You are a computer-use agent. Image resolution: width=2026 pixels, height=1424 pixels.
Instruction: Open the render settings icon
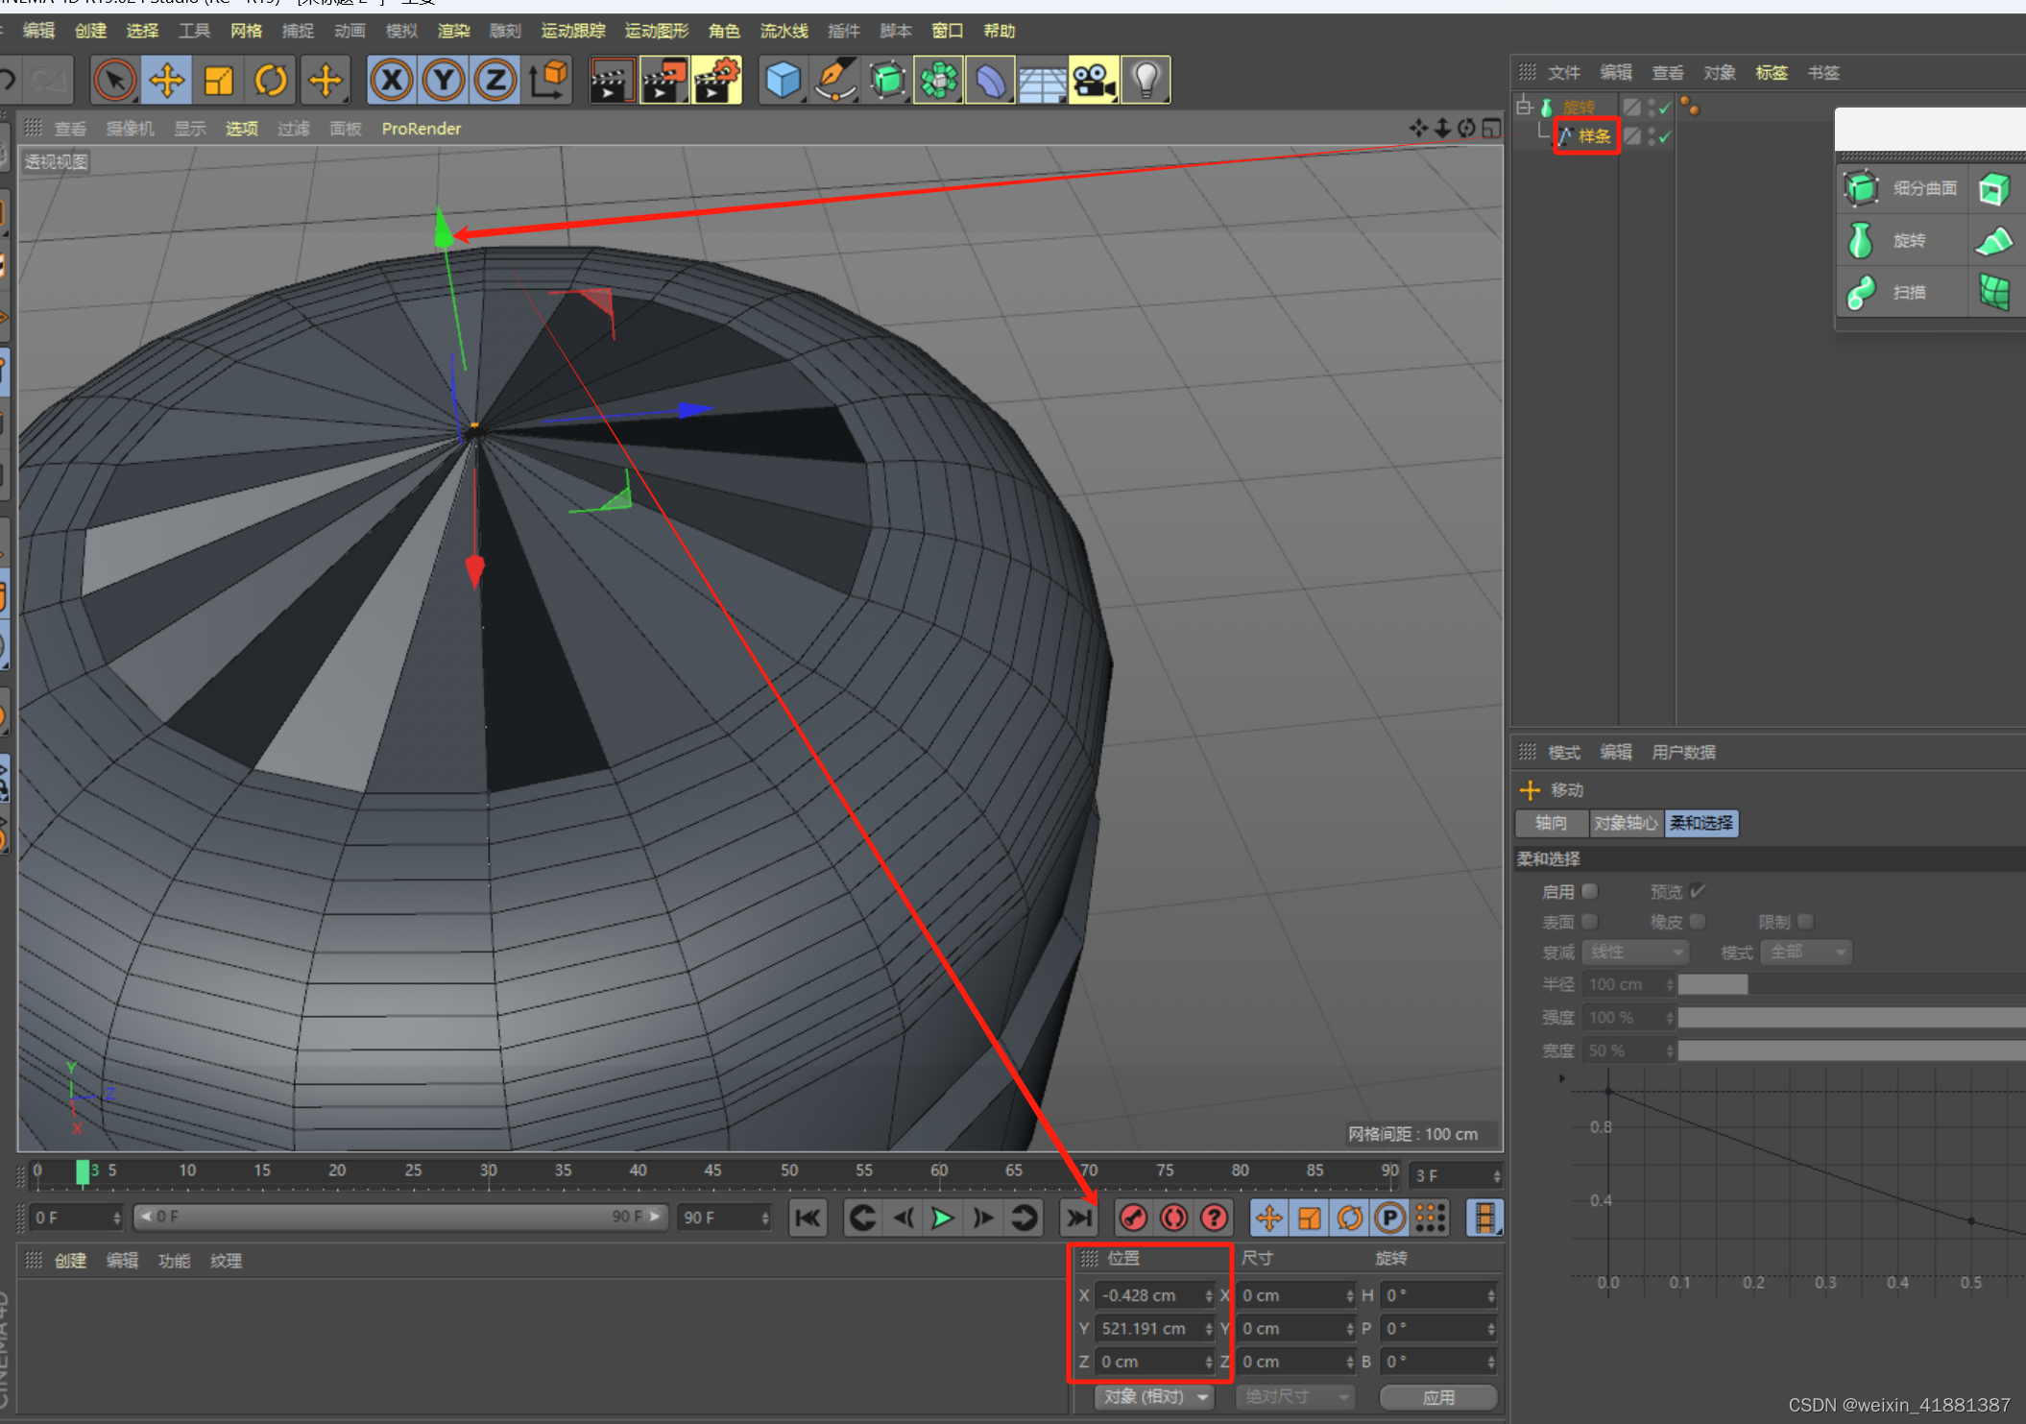[x=716, y=80]
